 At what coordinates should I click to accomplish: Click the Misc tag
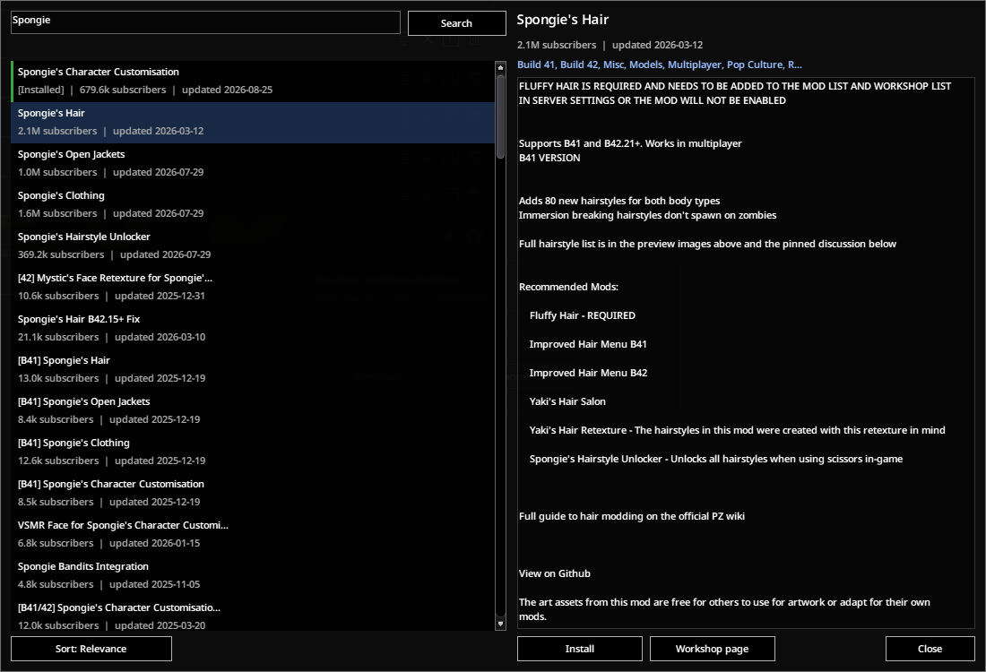613,65
